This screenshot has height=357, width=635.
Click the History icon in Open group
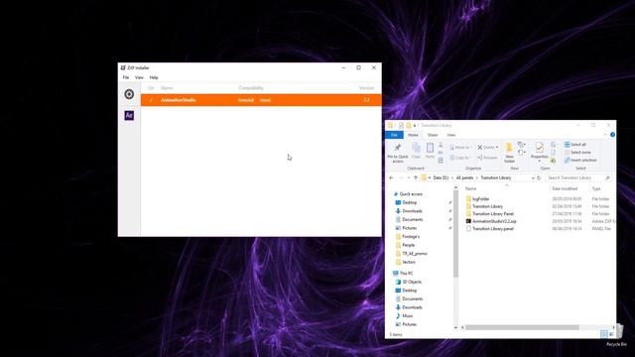click(x=554, y=161)
